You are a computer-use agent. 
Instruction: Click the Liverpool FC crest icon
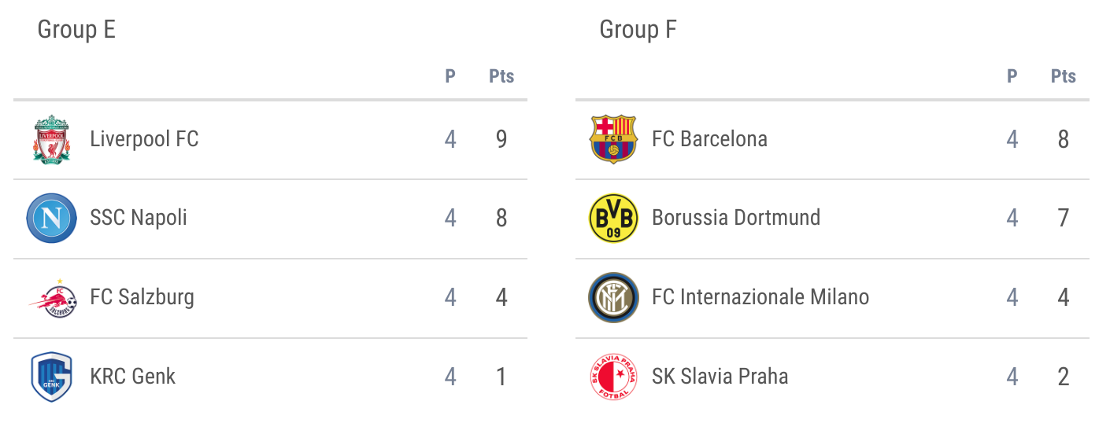51,139
